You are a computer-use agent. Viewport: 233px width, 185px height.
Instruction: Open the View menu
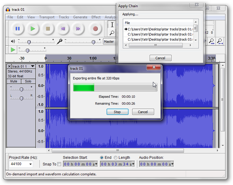[x=31, y=17]
